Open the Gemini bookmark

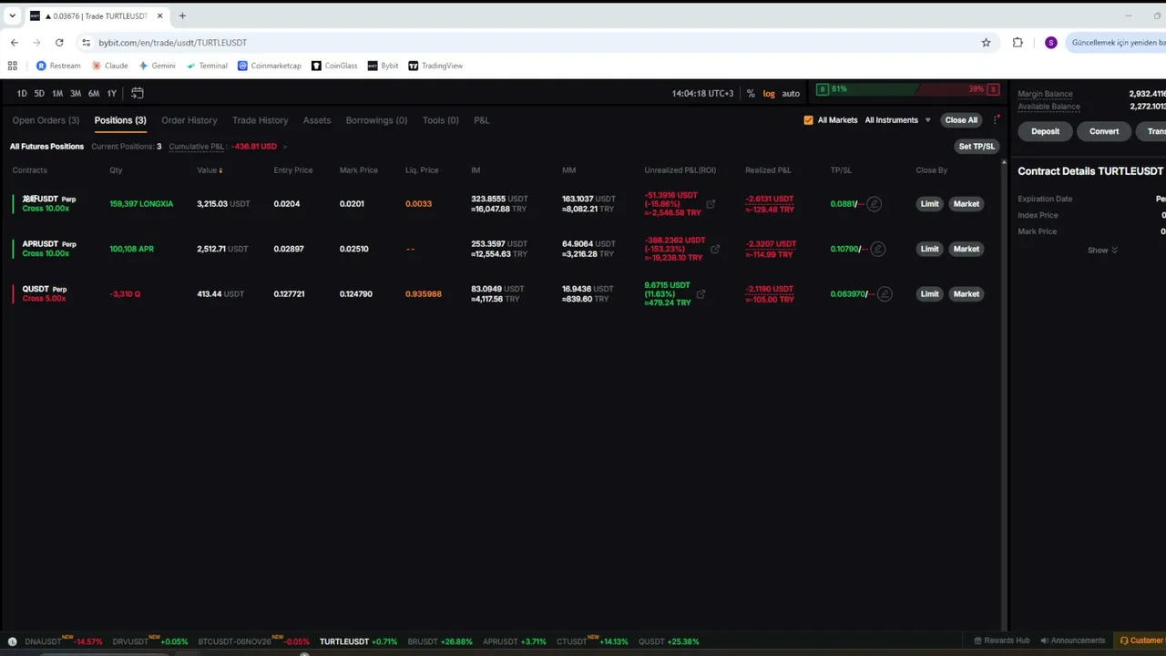click(158, 66)
